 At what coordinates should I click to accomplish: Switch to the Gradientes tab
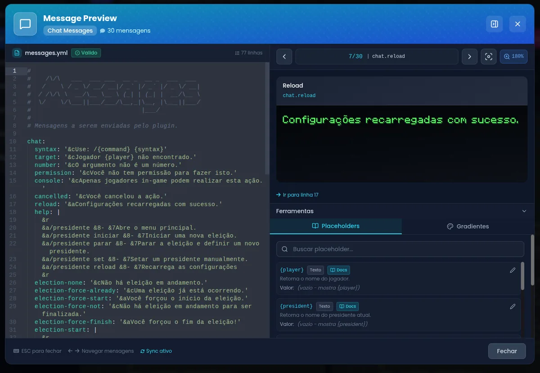pos(468,226)
